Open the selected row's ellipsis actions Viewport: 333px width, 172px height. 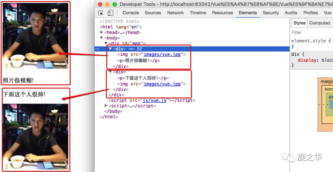pyautogui.click(x=97, y=49)
